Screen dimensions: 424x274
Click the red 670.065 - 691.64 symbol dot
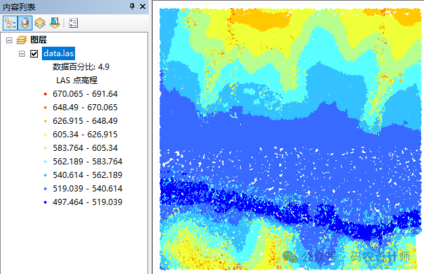click(45, 94)
